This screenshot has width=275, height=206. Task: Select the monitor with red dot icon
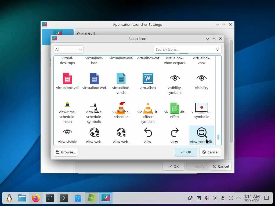coord(201,108)
